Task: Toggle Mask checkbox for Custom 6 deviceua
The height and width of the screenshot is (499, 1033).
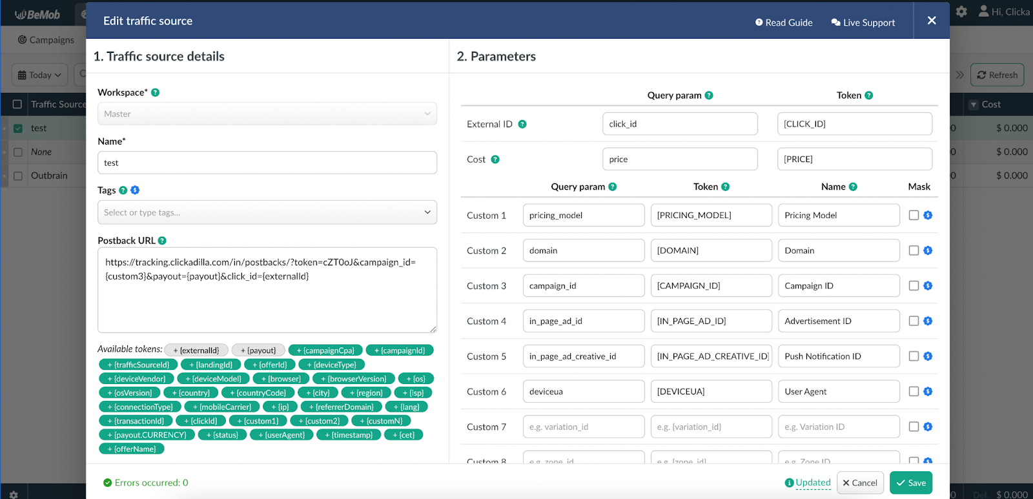Action: [x=914, y=391]
